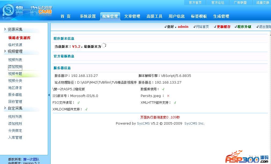Open 入库管理 sidebar item
The width and height of the screenshot is (271, 164).
pos(15,137)
